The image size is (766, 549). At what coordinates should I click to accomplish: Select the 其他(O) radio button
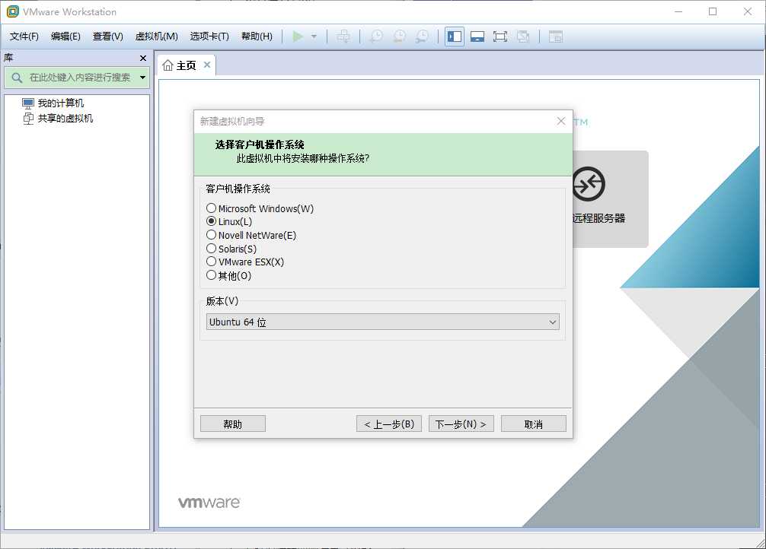pos(211,275)
